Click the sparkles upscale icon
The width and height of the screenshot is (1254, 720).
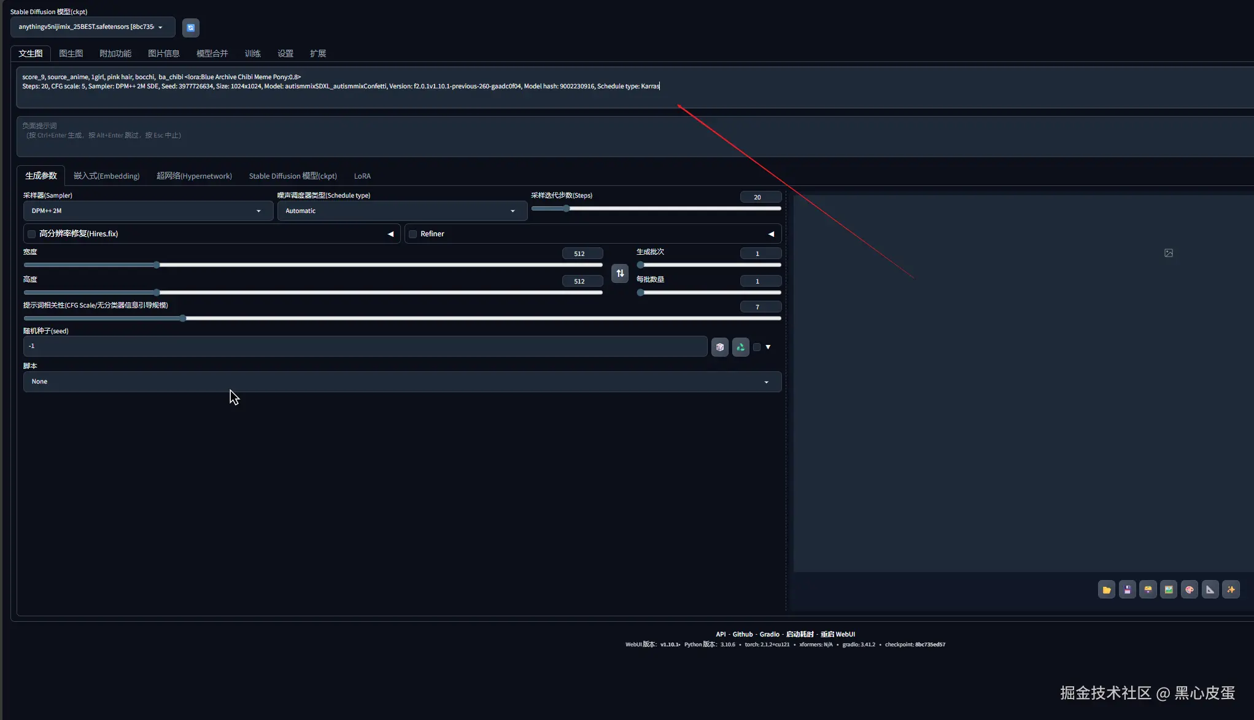pyautogui.click(x=1231, y=590)
